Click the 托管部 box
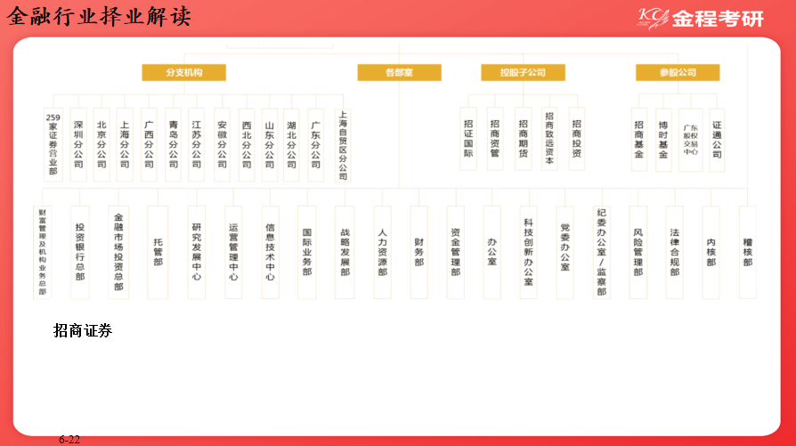The height and width of the screenshot is (446, 796). coord(158,252)
